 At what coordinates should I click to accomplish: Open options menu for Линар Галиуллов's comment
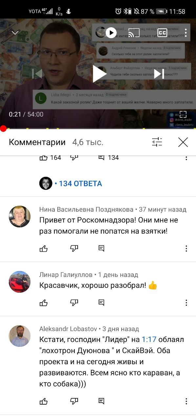point(186,303)
